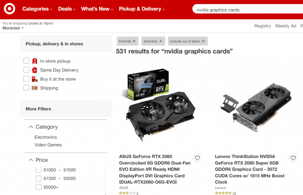Tick the Shipping checkbox

point(26,88)
